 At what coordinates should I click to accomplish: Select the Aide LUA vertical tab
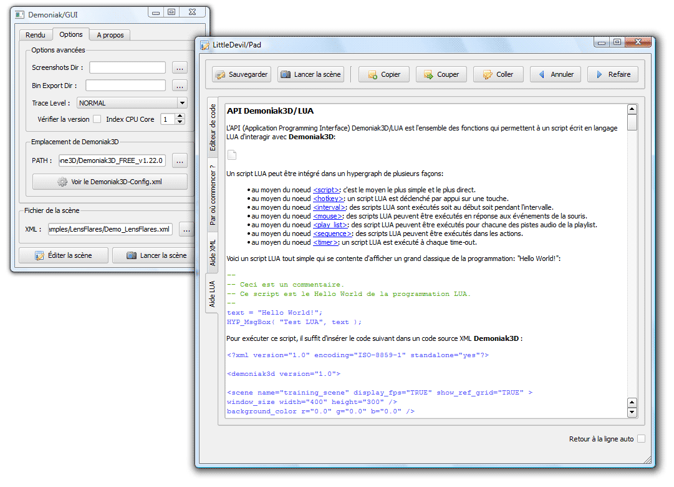tap(212, 293)
